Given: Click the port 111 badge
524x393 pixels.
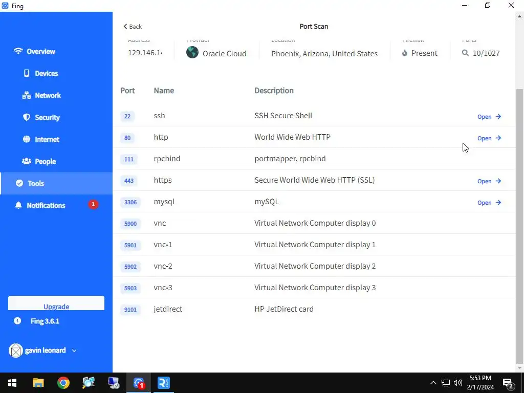Looking at the screenshot, I should [x=128, y=159].
